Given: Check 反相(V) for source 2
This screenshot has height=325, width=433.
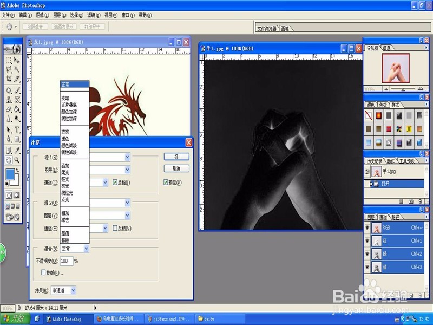Looking at the screenshot, I should (x=115, y=228).
